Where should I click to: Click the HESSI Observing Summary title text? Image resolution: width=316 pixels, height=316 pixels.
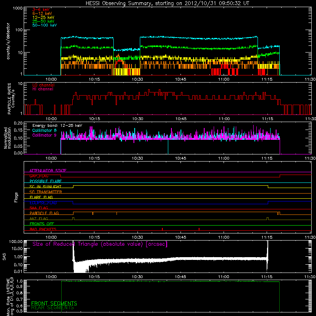point(167,3)
